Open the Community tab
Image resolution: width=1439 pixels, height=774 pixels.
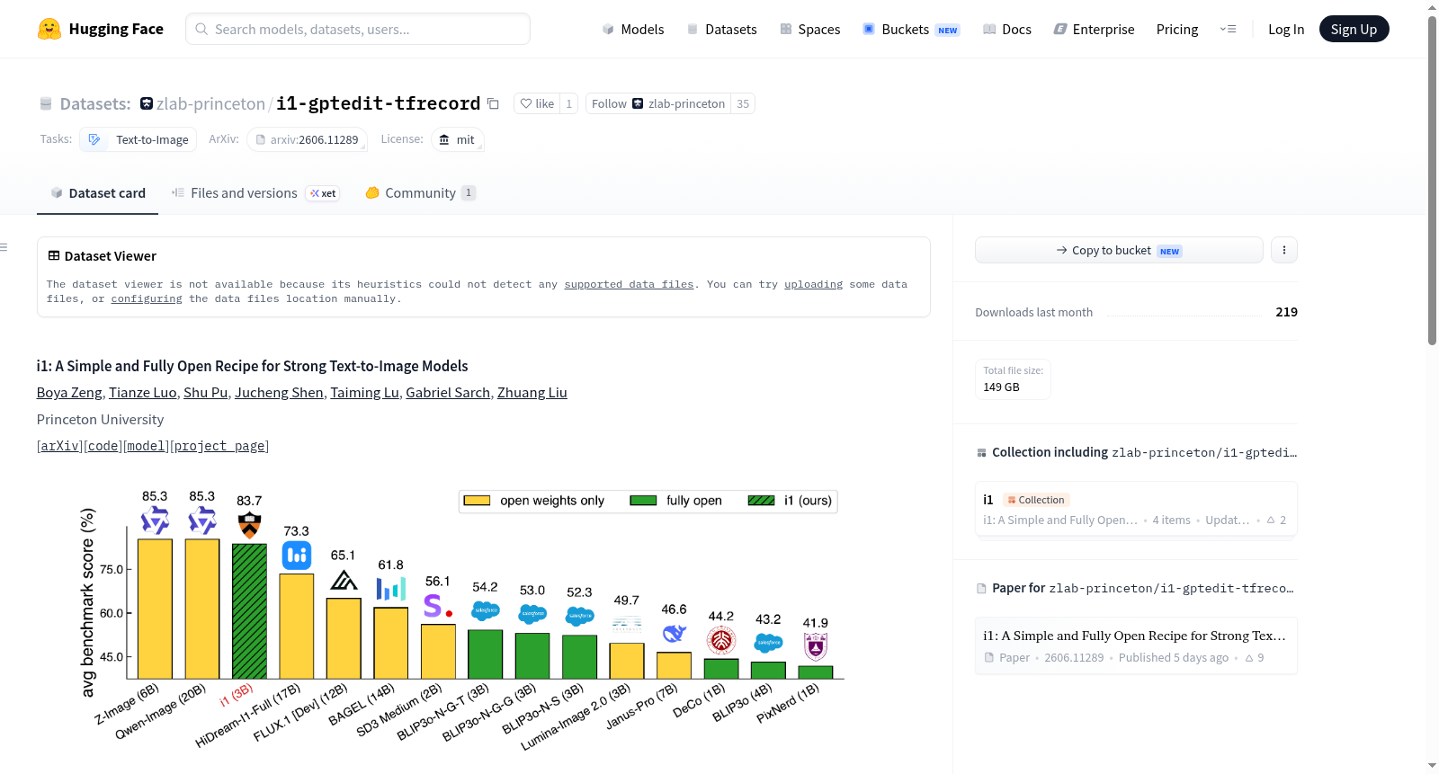[x=420, y=193]
